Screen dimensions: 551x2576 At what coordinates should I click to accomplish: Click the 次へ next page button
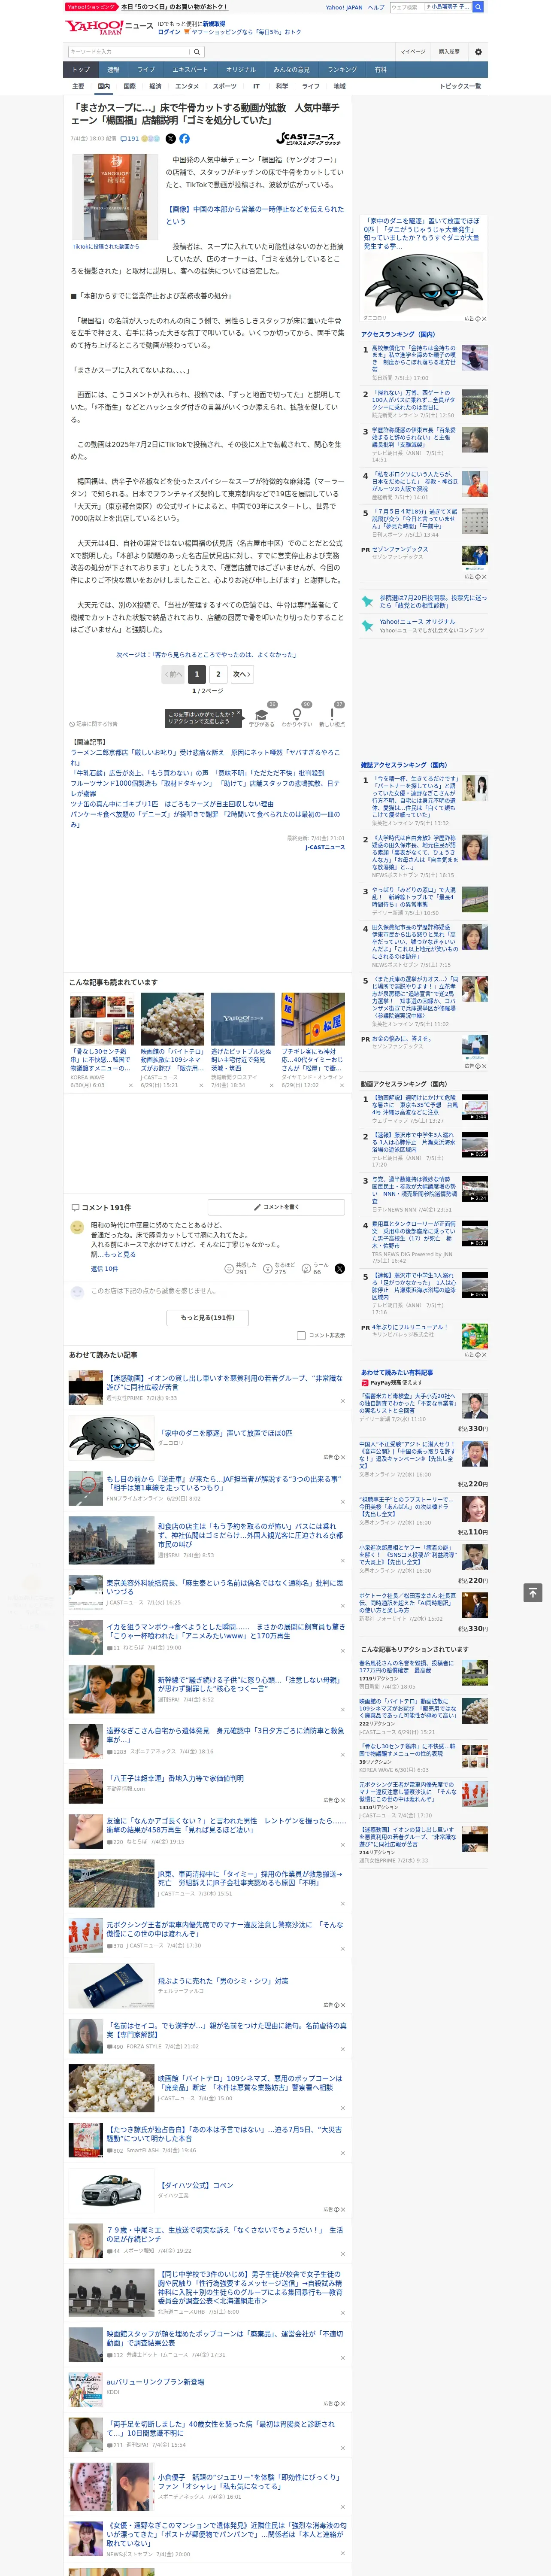point(241,674)
